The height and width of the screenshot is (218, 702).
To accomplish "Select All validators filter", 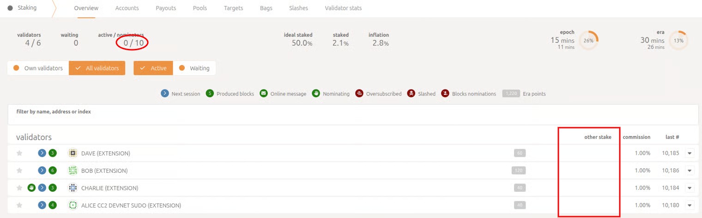I will pos(97,68).
